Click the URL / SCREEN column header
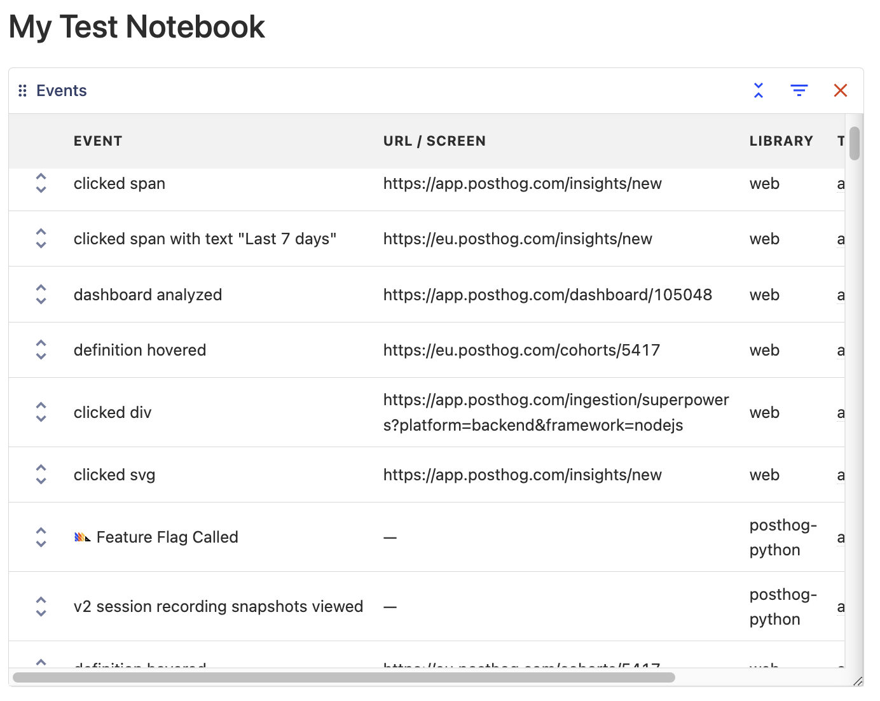The height and width of the screenshot is (701, 880). click(434, 141)
